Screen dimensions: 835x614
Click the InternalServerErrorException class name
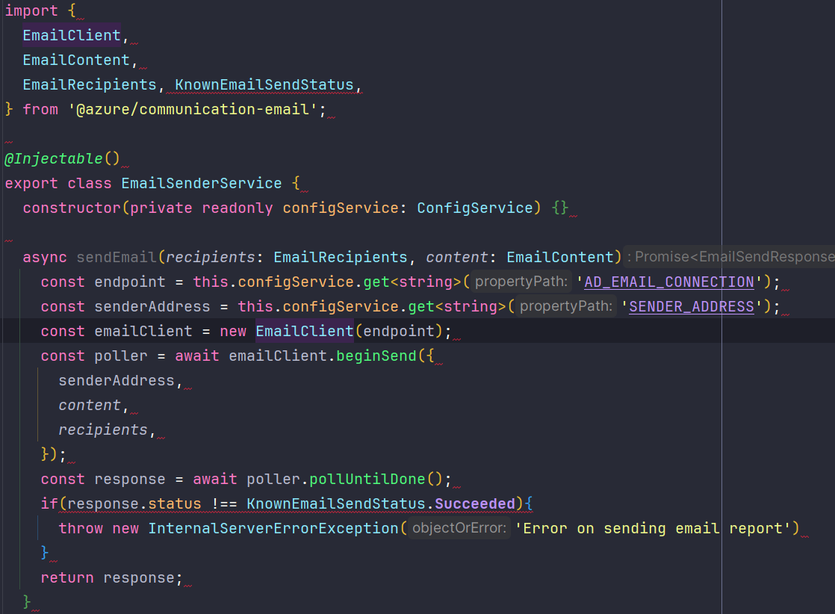pyautogui.click(x=273, y=528)
